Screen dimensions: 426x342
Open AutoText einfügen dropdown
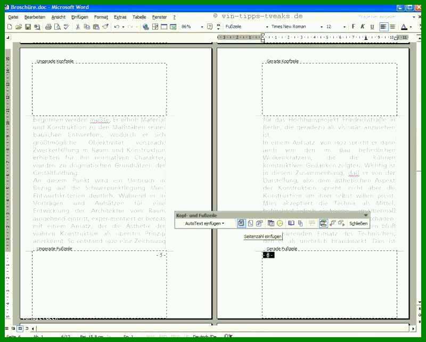pos(204,223)
